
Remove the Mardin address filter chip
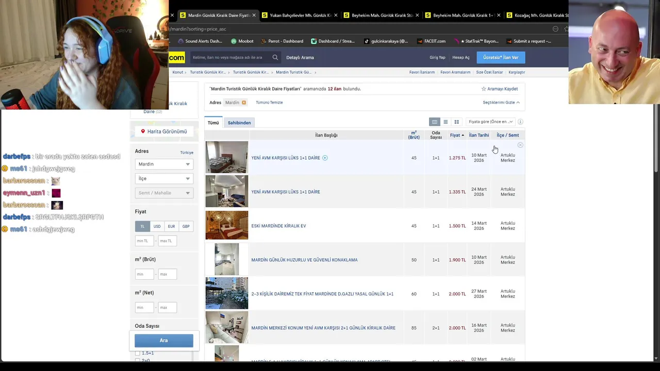point(244,103)
